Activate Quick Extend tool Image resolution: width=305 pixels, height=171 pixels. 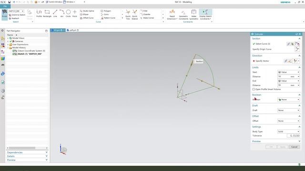(134, 15)
